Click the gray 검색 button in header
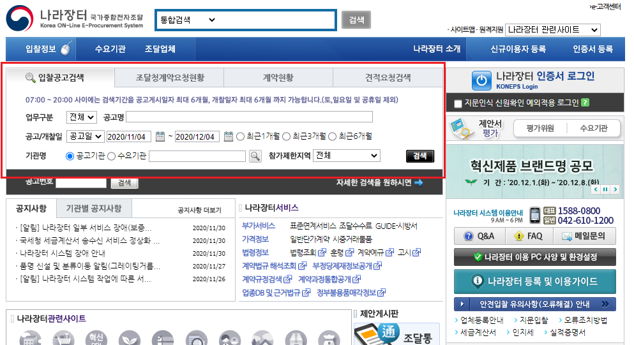This screenshot has width=634, height=345. click(356, 20)
